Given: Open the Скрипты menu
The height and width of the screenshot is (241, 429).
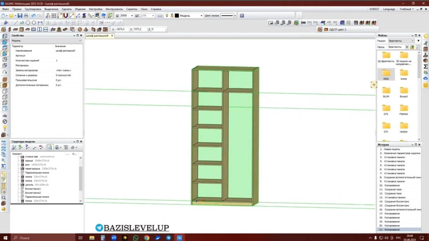Looking at the screenshot, I should tap(132, 9).
